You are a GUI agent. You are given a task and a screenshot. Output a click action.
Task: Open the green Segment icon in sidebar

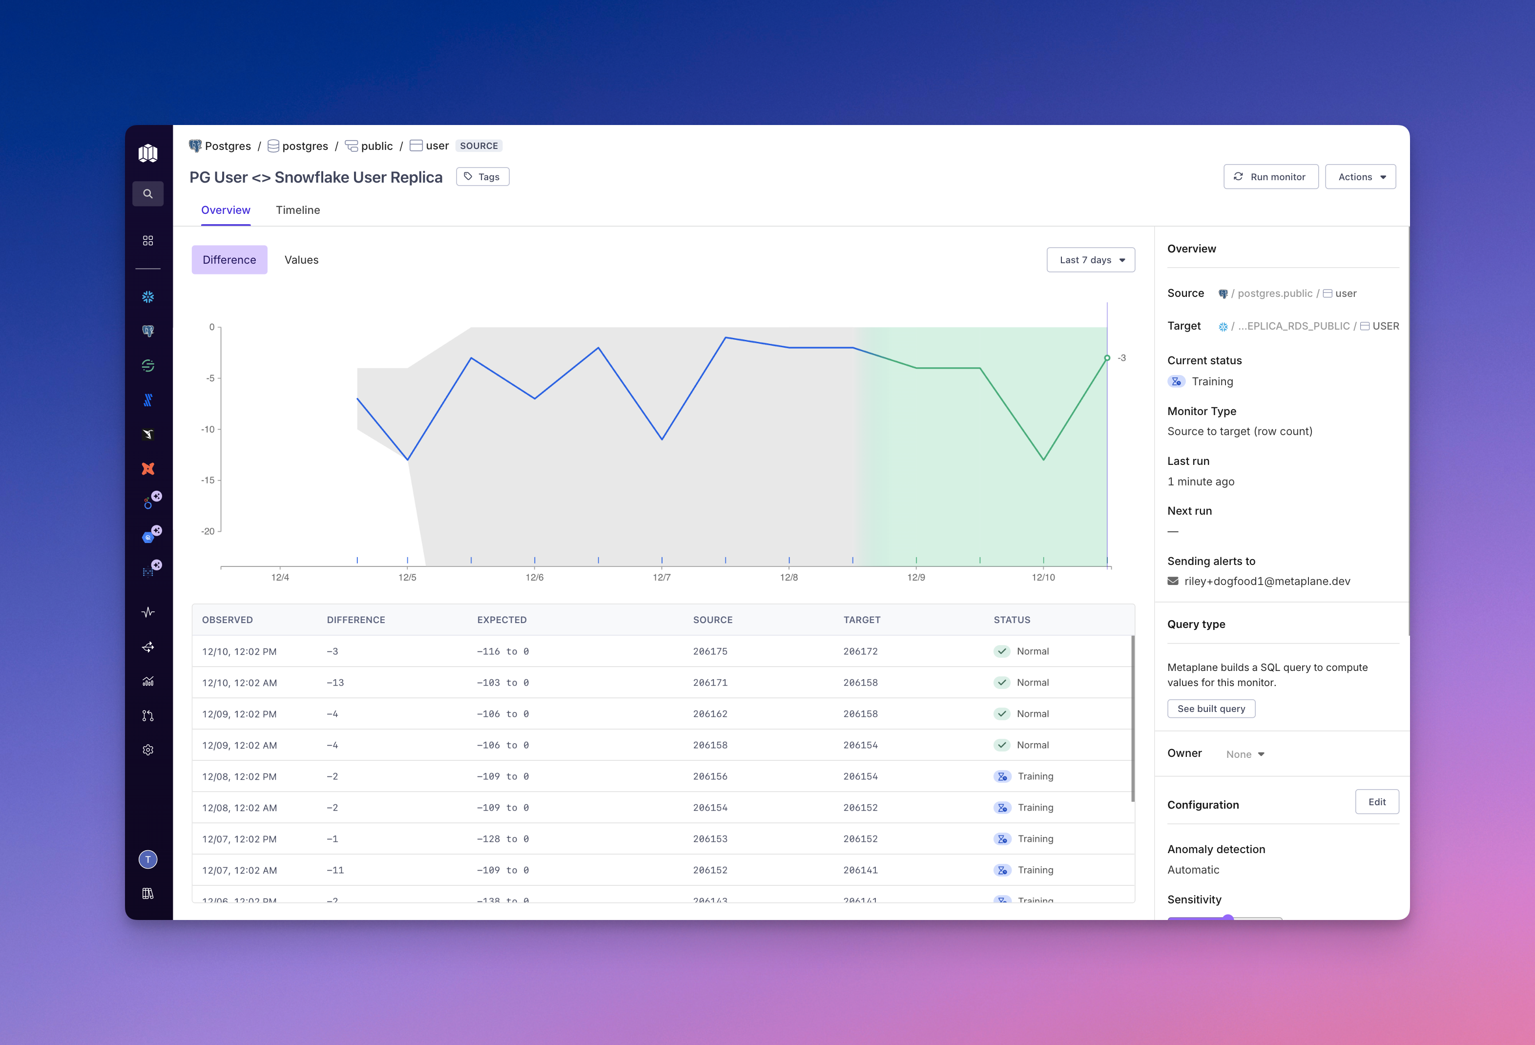148,365
